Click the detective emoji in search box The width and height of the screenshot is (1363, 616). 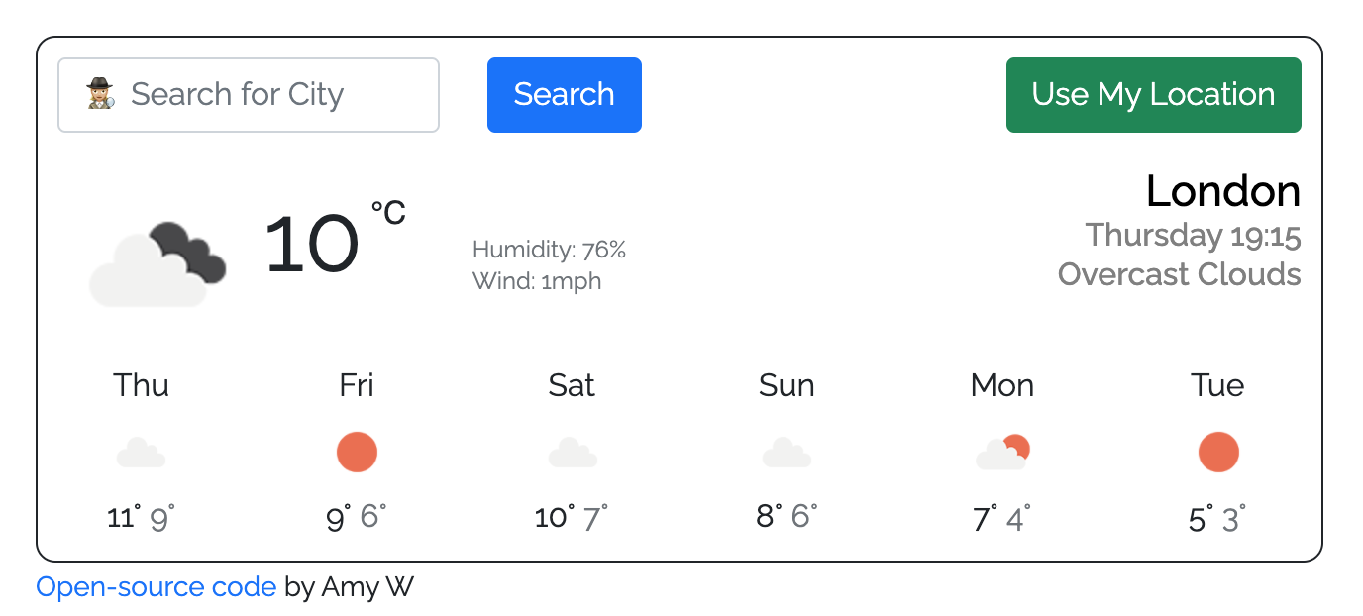[x=101, y=94]
